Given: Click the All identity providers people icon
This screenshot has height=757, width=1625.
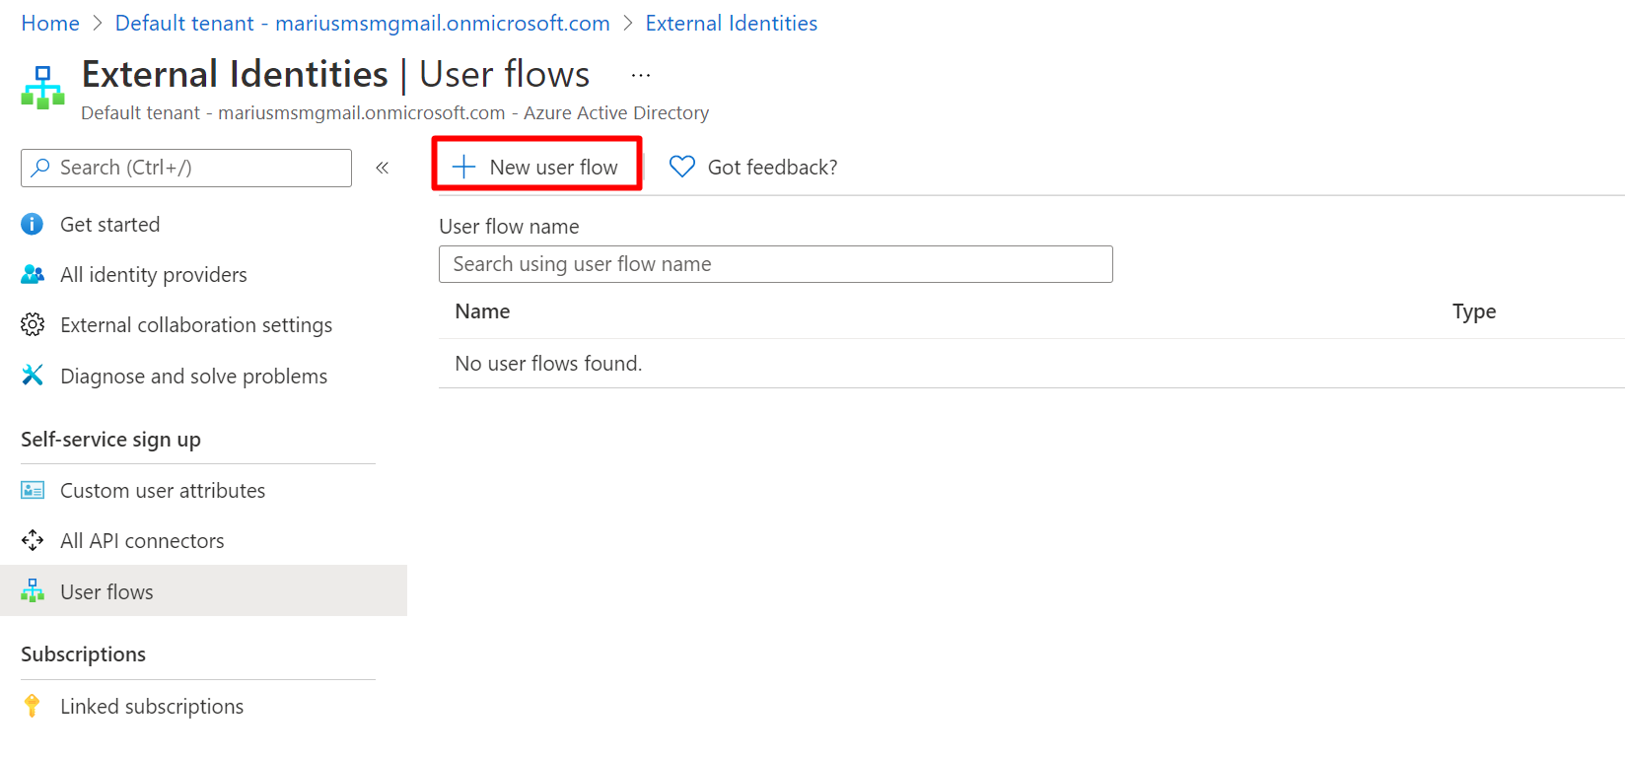Looking at the screenshot, I should point(32,275).
